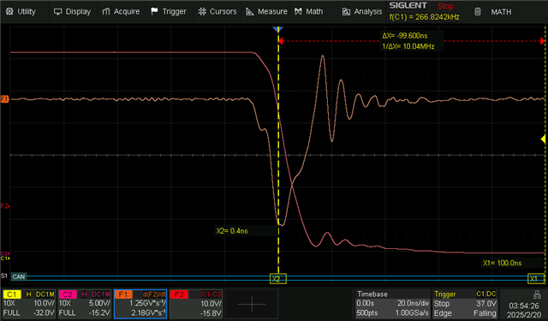
Task: Click the Cursors crosshair icon
Action: pos(202,11)
